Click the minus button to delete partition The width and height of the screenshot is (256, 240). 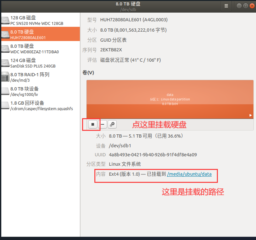[103, 124]
